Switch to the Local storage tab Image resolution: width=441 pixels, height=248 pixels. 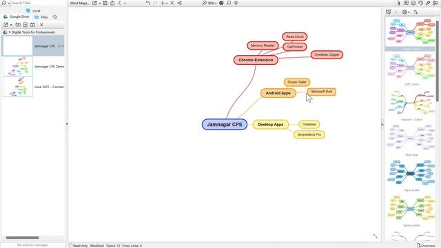click(33, 11)
